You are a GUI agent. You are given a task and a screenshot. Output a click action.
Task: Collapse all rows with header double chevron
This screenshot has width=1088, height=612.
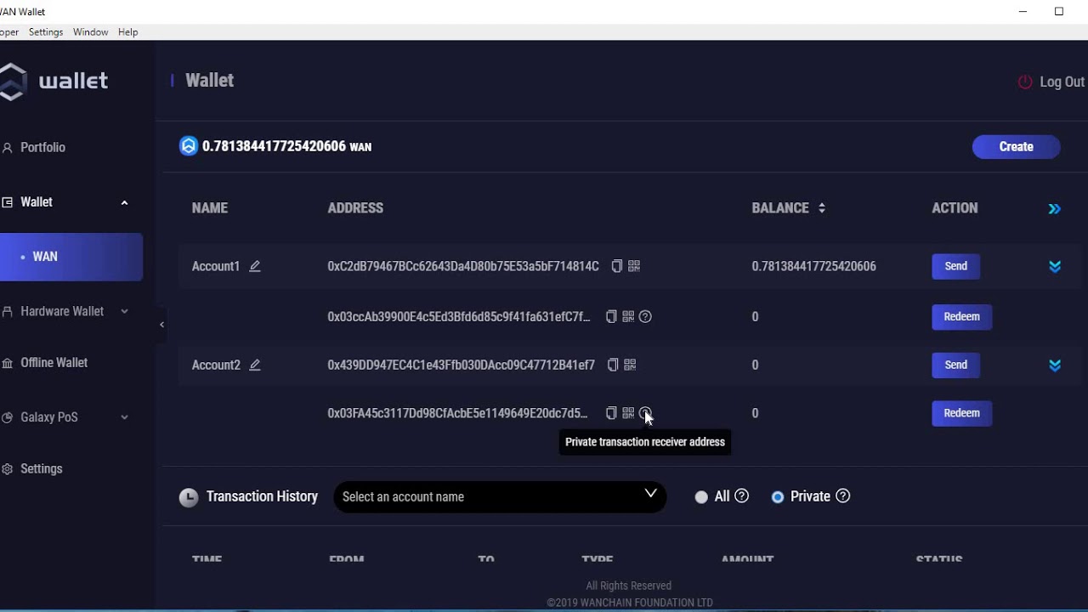pos(1054,208)
